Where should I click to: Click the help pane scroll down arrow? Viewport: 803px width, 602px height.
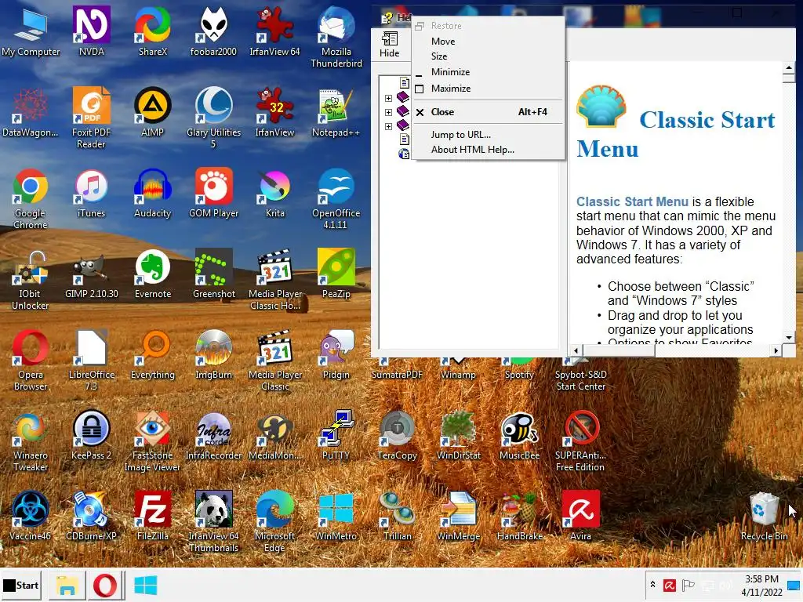click(x=789, y=337)
